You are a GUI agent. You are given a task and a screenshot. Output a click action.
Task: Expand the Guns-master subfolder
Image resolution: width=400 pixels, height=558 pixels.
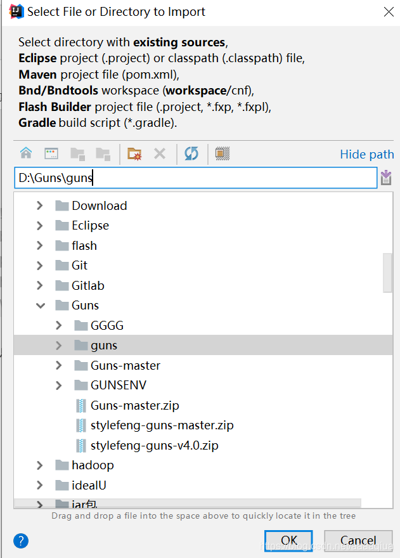pos(59,365)
